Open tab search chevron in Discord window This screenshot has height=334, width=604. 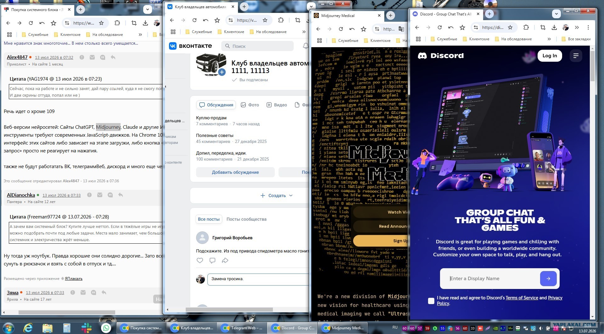pyautogui.click(x=556, y=14)
